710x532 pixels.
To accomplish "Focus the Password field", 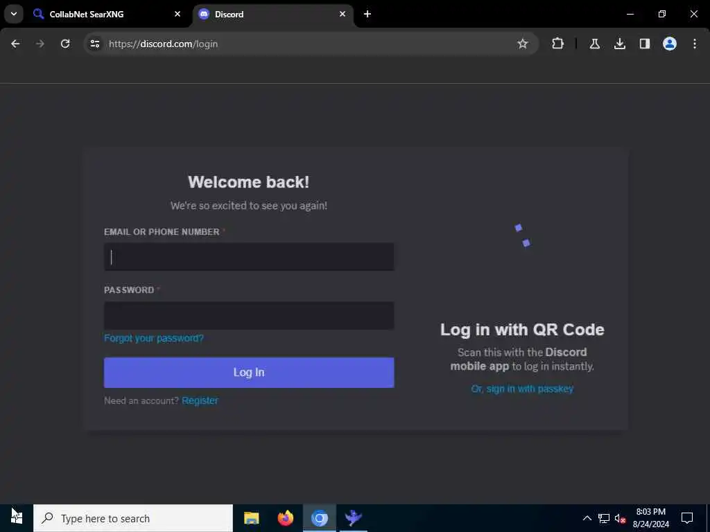I will (x=249, y=315).
